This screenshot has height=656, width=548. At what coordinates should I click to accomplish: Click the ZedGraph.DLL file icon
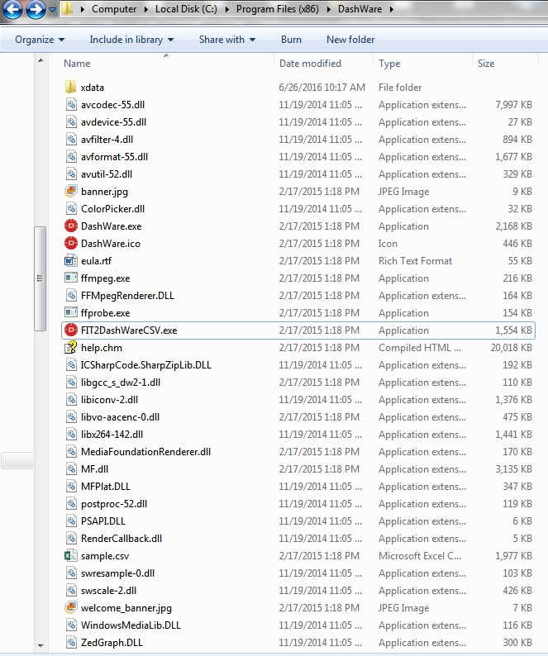[x=71, y=642]
